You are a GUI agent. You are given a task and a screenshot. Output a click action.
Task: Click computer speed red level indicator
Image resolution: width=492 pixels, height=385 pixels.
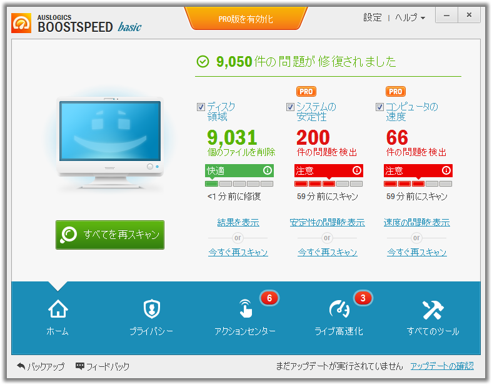point(418,183)
